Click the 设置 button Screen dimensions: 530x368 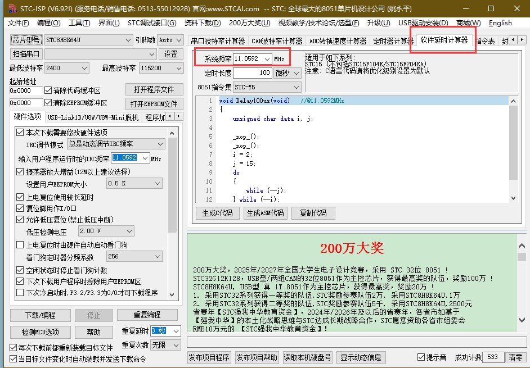click(170, 54)
